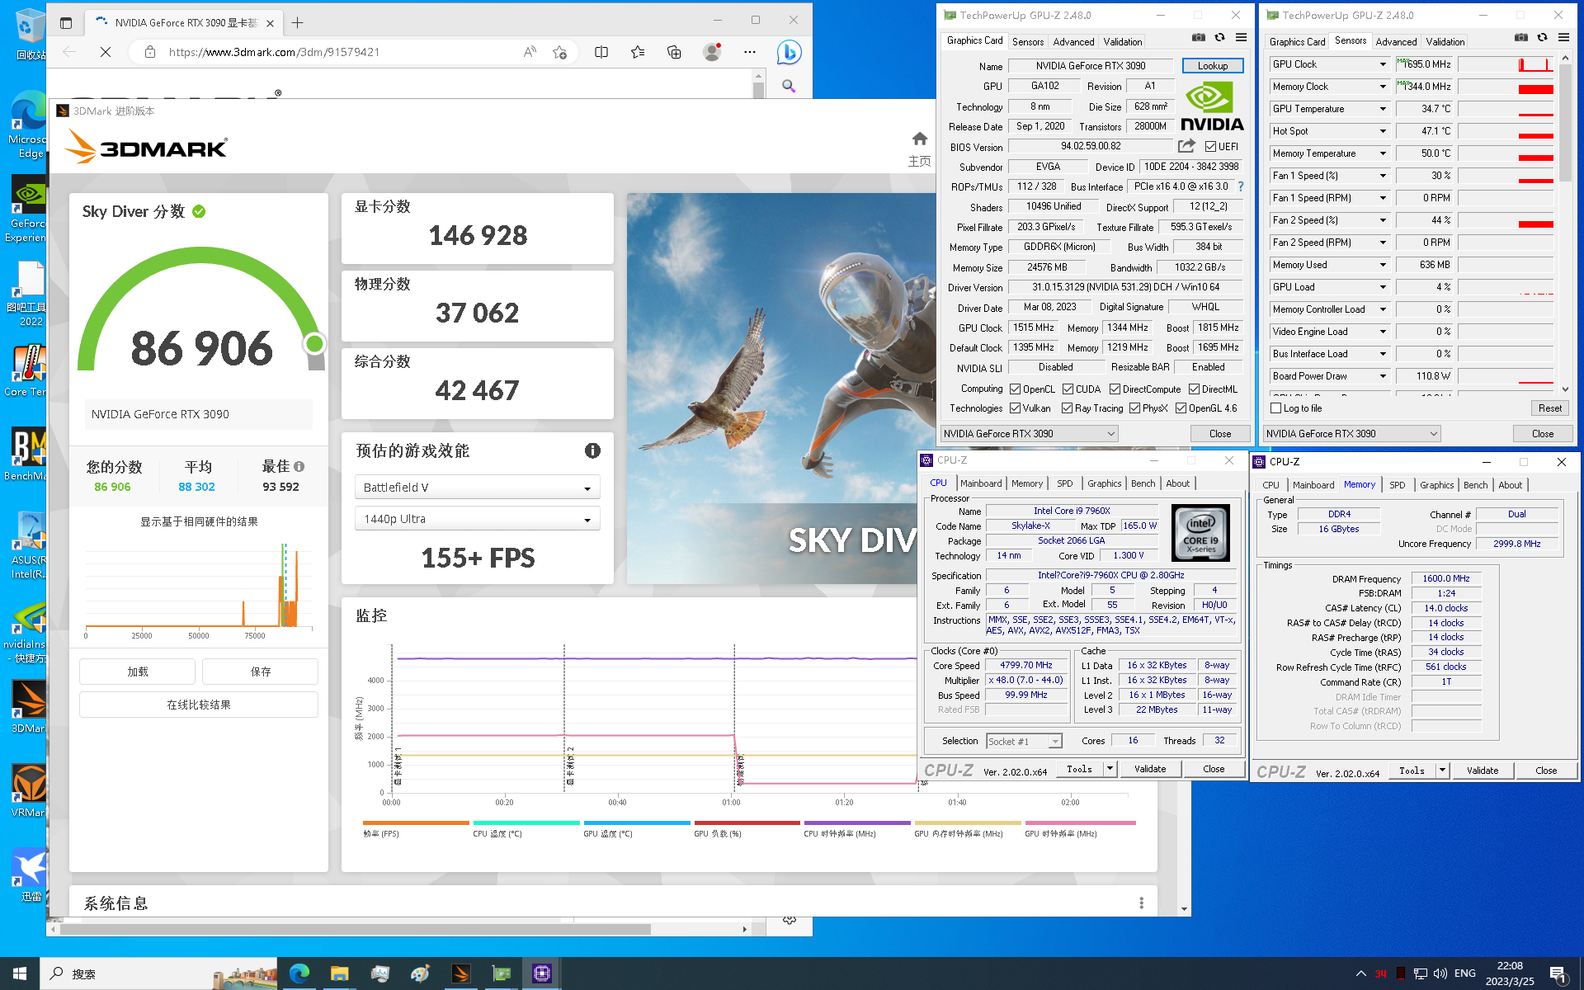Add page to favorites in Edge
The width and height of the screenshot is (1584, 990).
point(559,52)
